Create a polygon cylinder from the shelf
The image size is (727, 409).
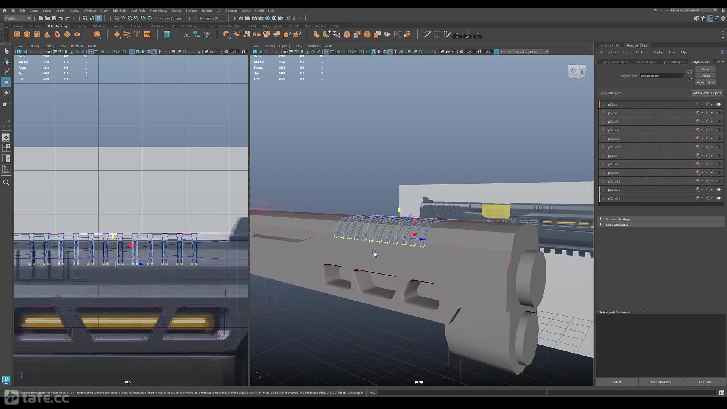[37, 34]
